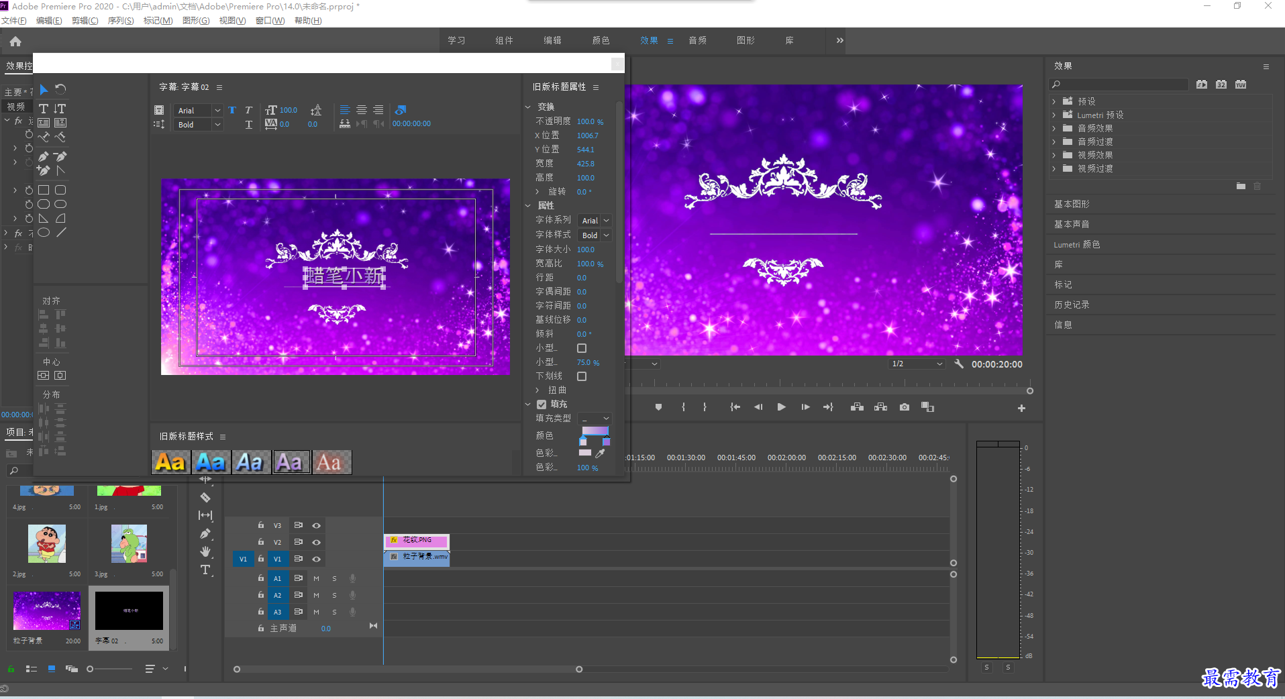The width and height of the screenshot is (1285, 699).
Task: Click the underline T icon
Action: coord(248,125)
